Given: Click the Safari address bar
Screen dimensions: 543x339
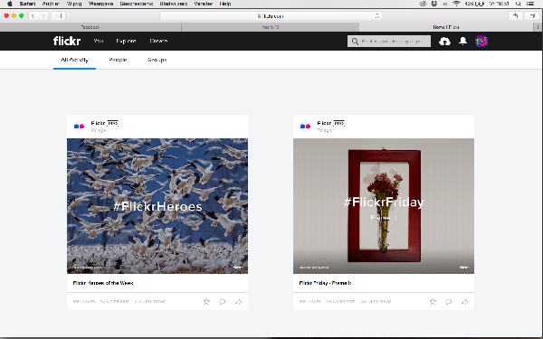Looking at the screenshot, I should 271,16.
